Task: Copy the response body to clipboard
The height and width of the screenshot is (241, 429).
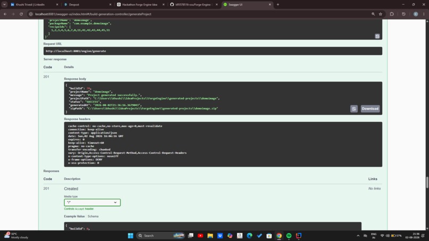Action: coord(354,109)
